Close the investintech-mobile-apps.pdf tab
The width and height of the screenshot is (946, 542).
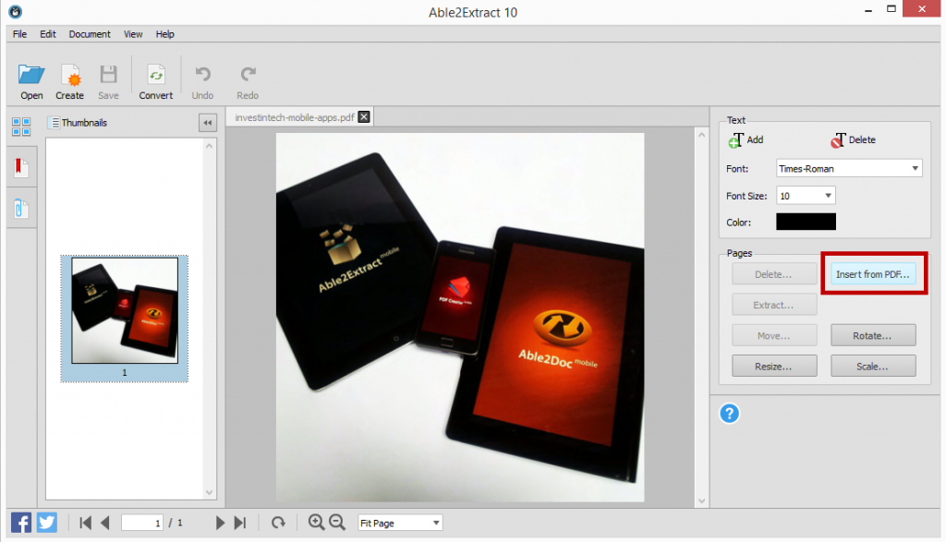(364, 117)
